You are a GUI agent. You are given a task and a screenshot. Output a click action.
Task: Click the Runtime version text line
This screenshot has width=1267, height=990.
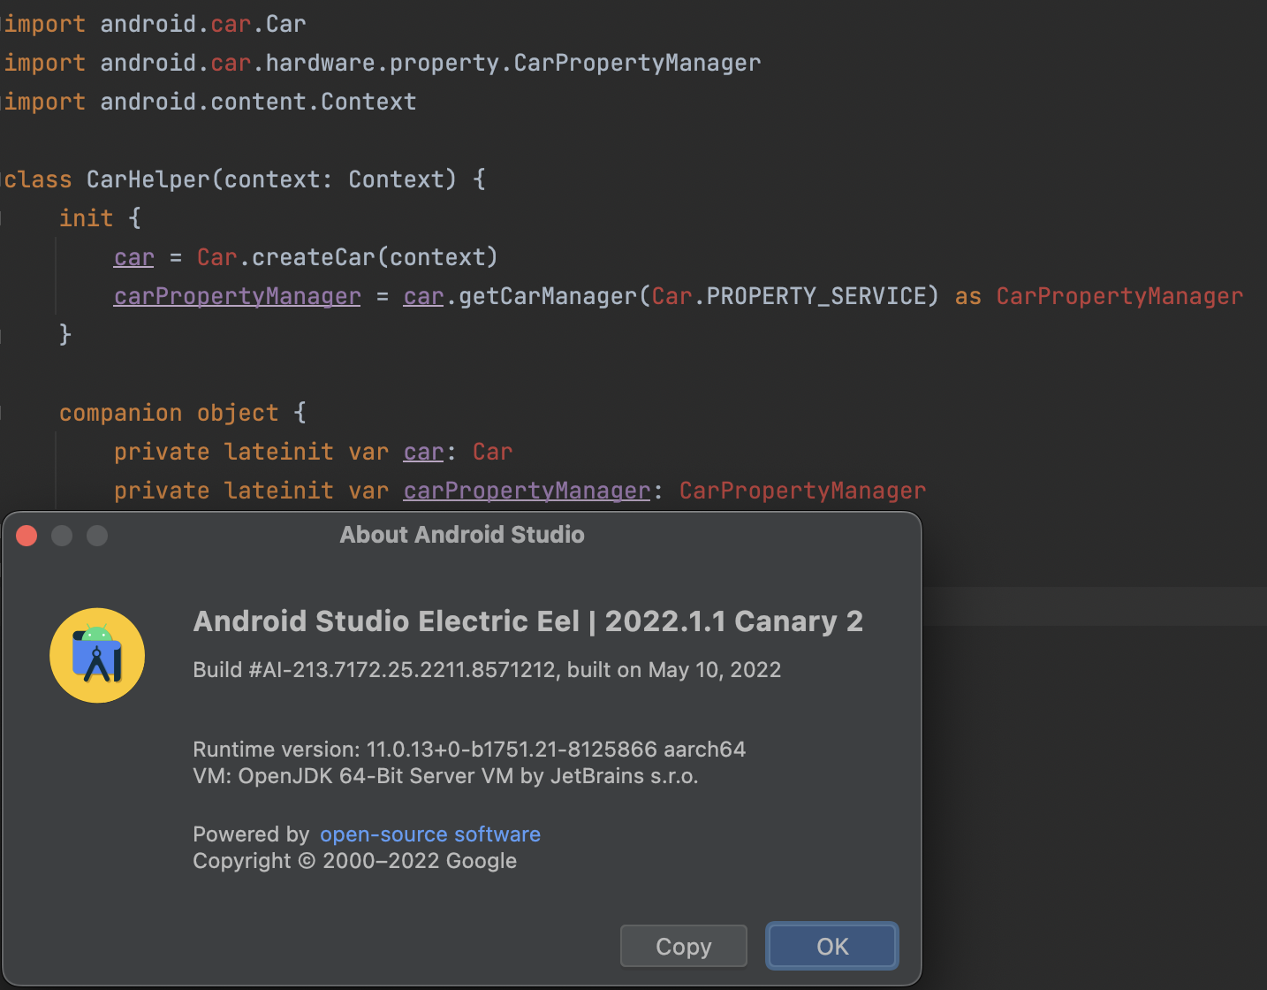(x=468, y=750)
